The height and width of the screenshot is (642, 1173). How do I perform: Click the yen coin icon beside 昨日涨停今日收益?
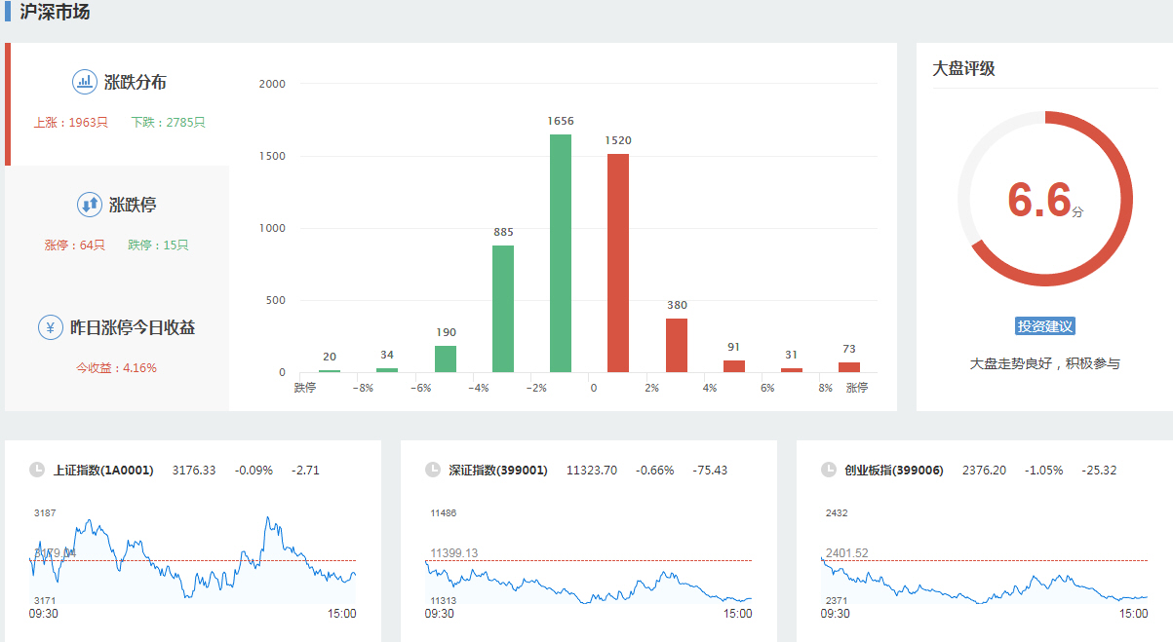point(51,327)
